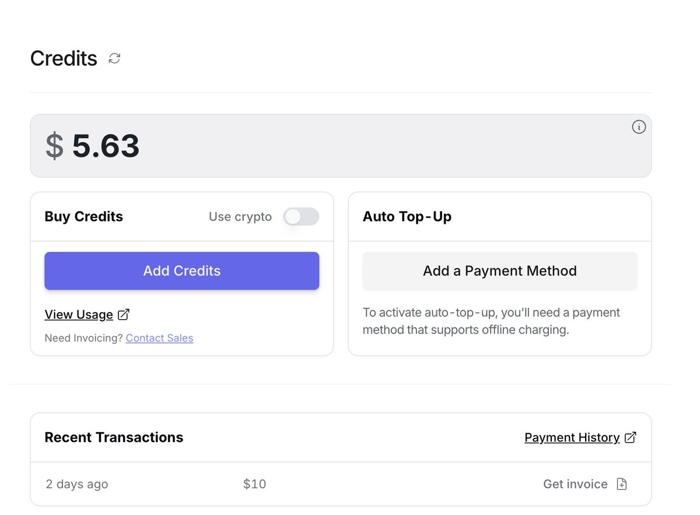Click the Add a Payment Method button
700x515 pixels.
pos(500,271)
